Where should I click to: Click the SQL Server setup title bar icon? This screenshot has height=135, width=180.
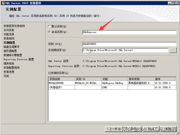pyautogui.click(x=3, y=3)
